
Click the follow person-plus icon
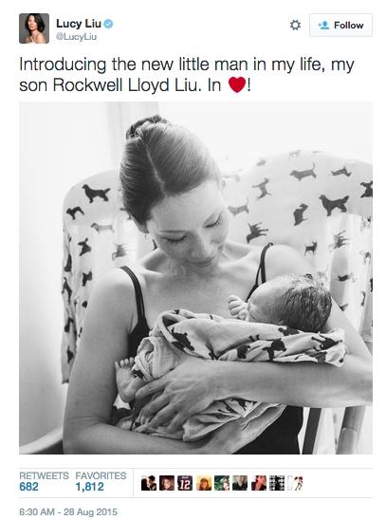tap(323, 26)
